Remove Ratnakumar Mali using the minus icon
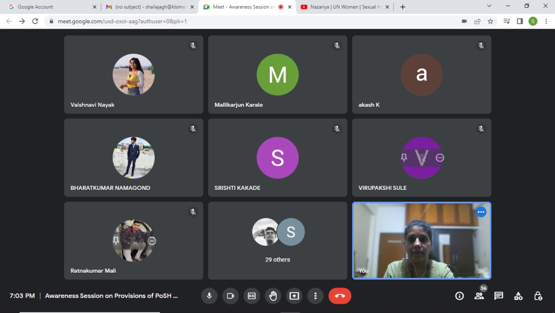Screen dimensions: 555x313 tap(152, 241)
